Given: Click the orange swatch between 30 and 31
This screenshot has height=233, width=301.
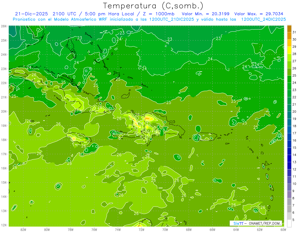Looking at the screenshot, I should click(x=289, y=36).
